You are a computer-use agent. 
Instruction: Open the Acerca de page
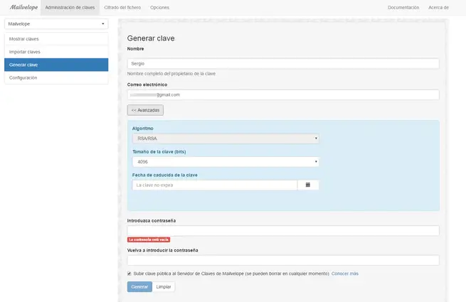tap(438, 7)
